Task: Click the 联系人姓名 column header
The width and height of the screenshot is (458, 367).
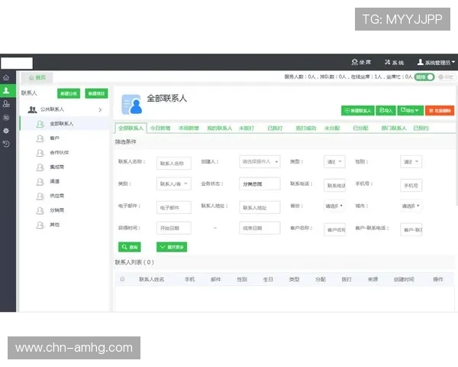Action: point(151,280)
